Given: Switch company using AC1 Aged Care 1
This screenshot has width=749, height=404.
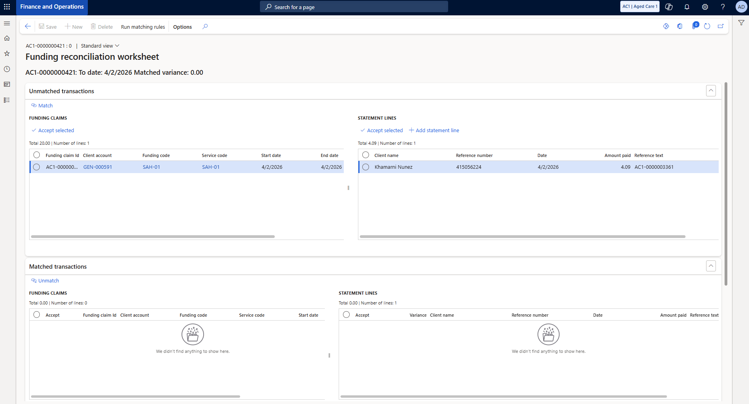Looking at the screenshot, I should tap(640, 6).
